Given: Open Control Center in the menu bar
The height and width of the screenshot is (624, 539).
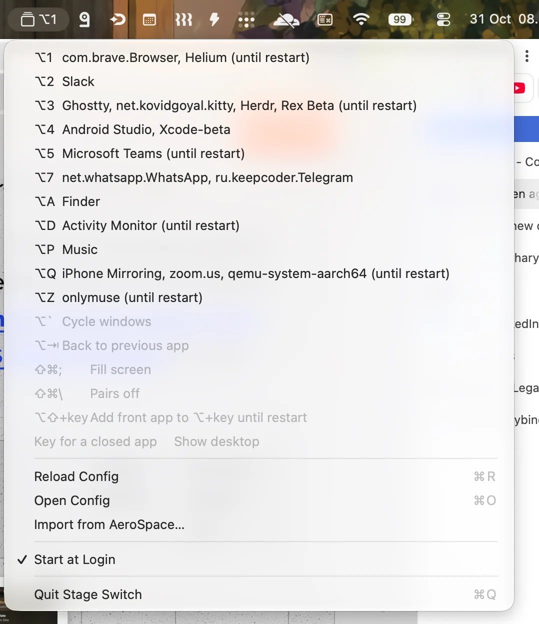Looking at the screenshot, I should [443, 19].
